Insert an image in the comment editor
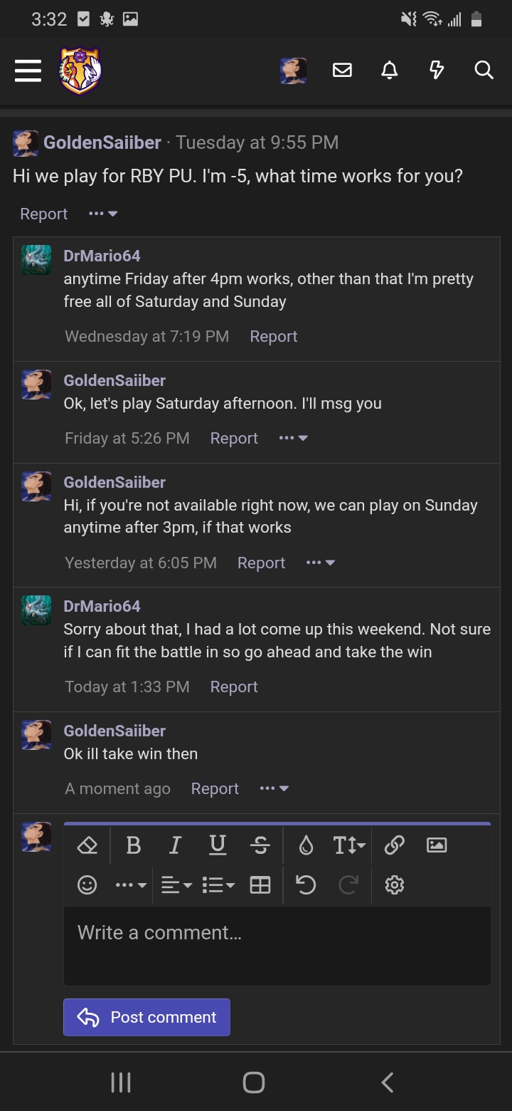 [x=436, y=845]
